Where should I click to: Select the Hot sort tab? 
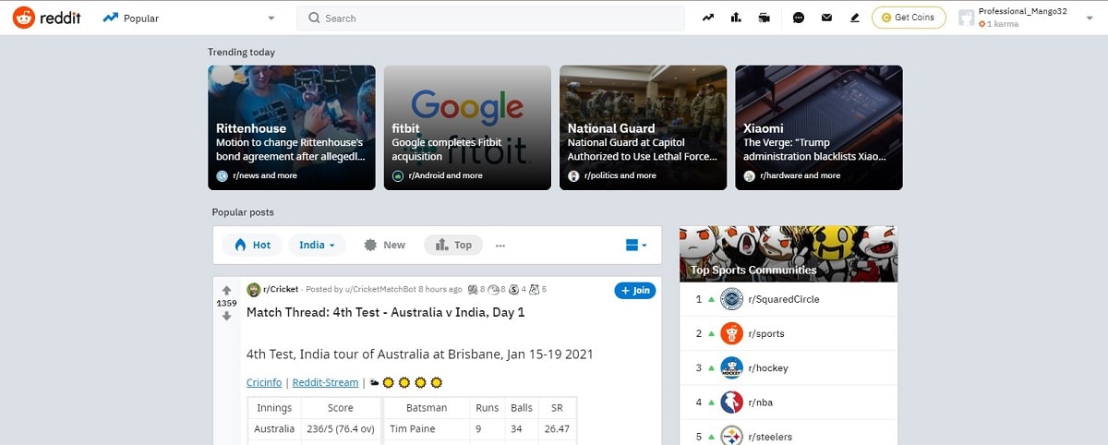[x=252, y=245]
